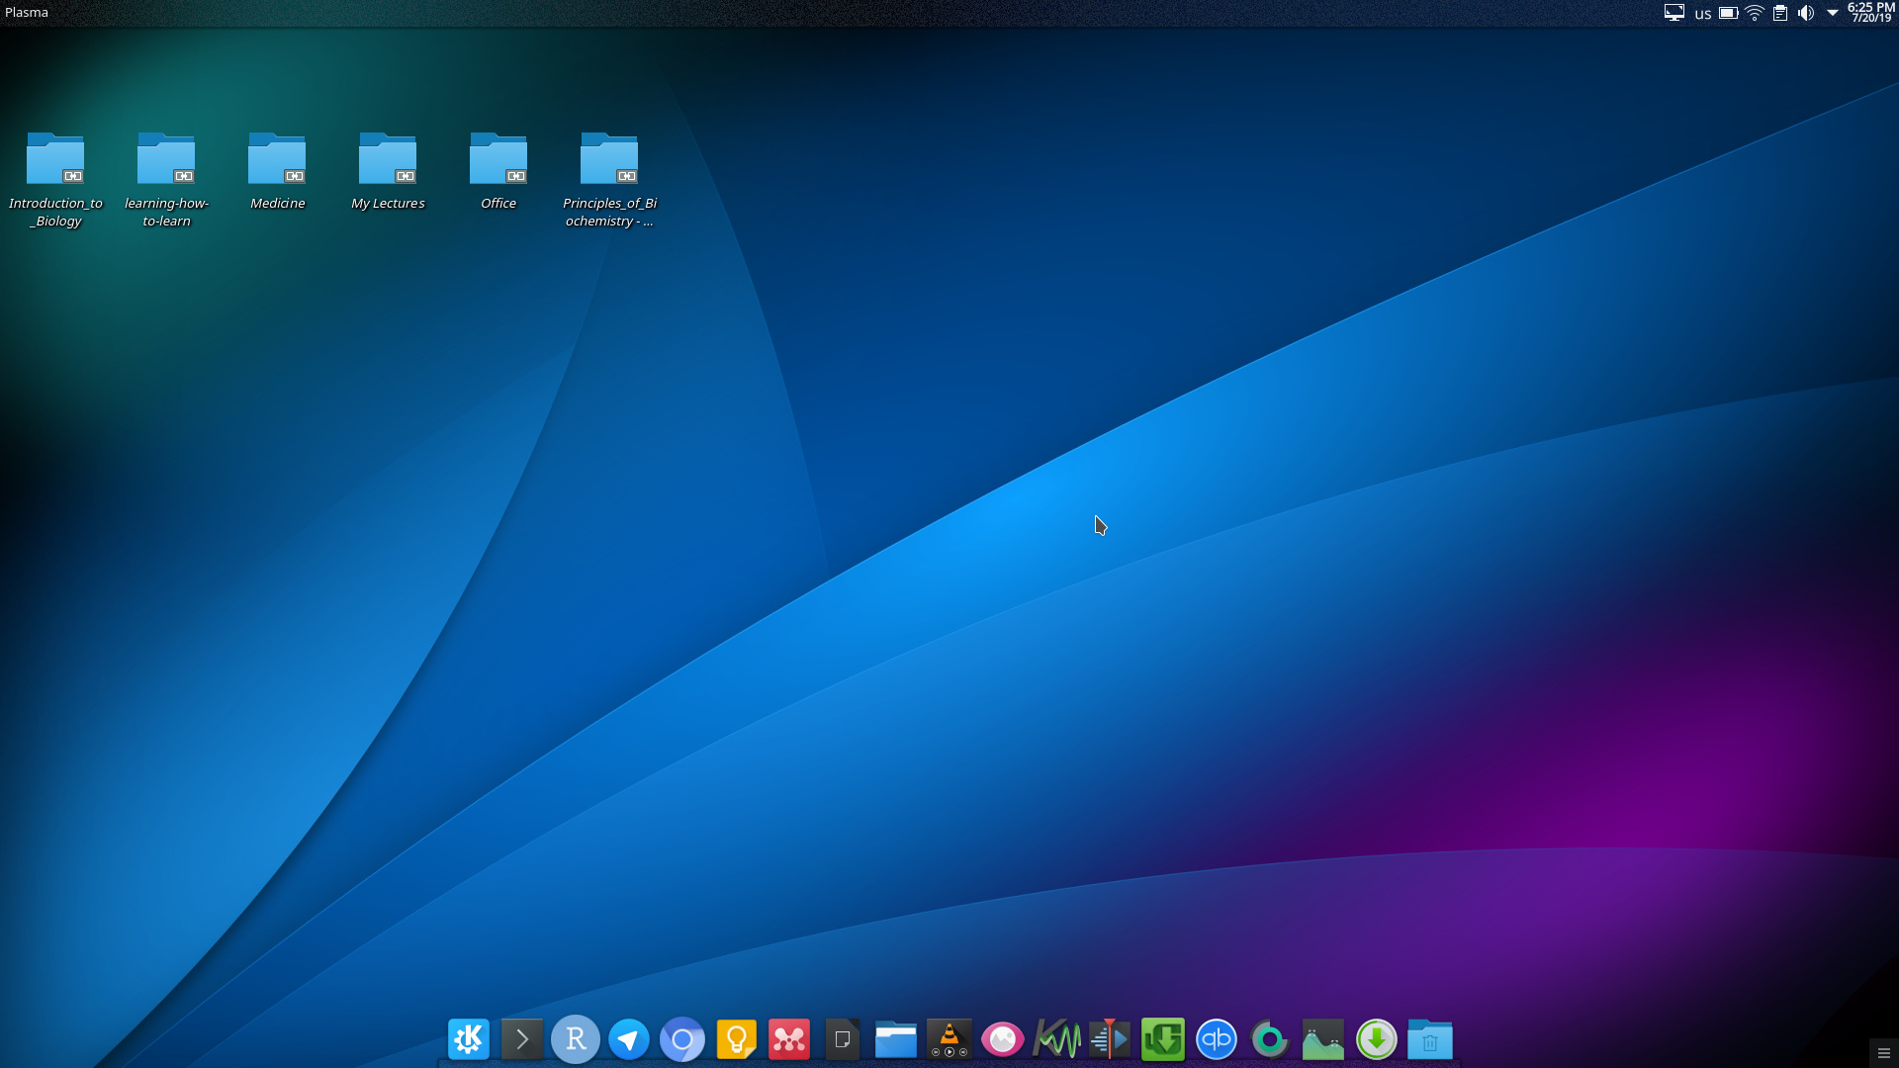Click the US keyboard layout indicator
1899x1068 pixels.
(x=1702, y=14)
